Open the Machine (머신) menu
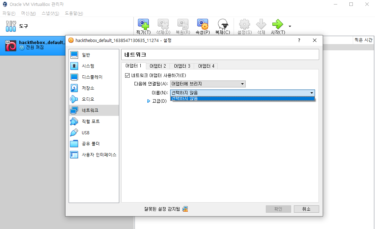The image size is (375, 229). tap(28, 14)
